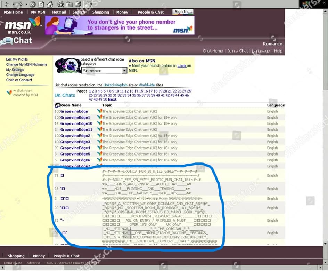Click the browser Forward arrow
The height and width of the screenshot is (271, 328).
20,4
